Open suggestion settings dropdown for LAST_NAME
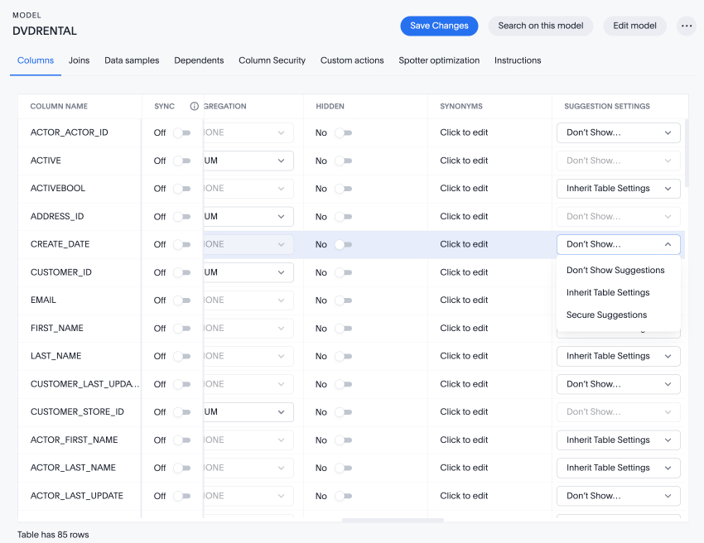The height and width of the screenshot is (543, 704). click(x=618, y=356)
